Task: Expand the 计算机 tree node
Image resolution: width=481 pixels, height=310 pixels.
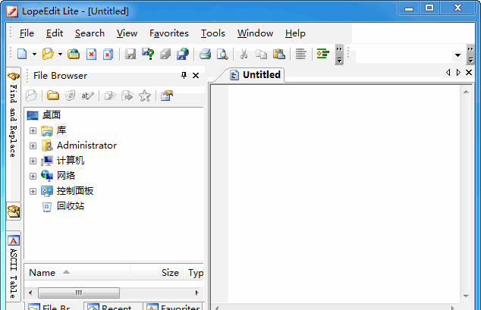Action: click(x=33, y=161)
